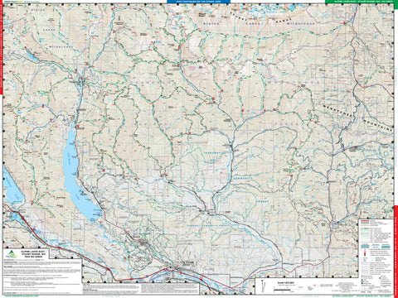The width and height of the screenshot is (398, 298).
Task: Click the teal elevation boxes in the legend
Action: point(376,245)
